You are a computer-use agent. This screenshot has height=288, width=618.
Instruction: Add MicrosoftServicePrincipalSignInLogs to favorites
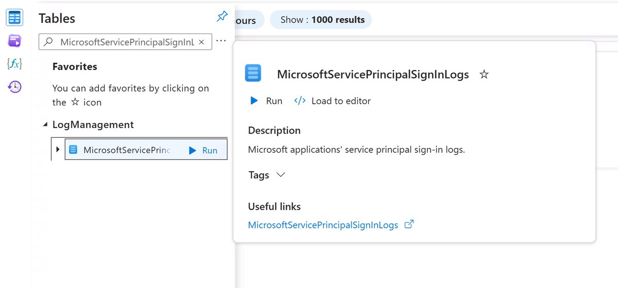(x=484, y=75)
